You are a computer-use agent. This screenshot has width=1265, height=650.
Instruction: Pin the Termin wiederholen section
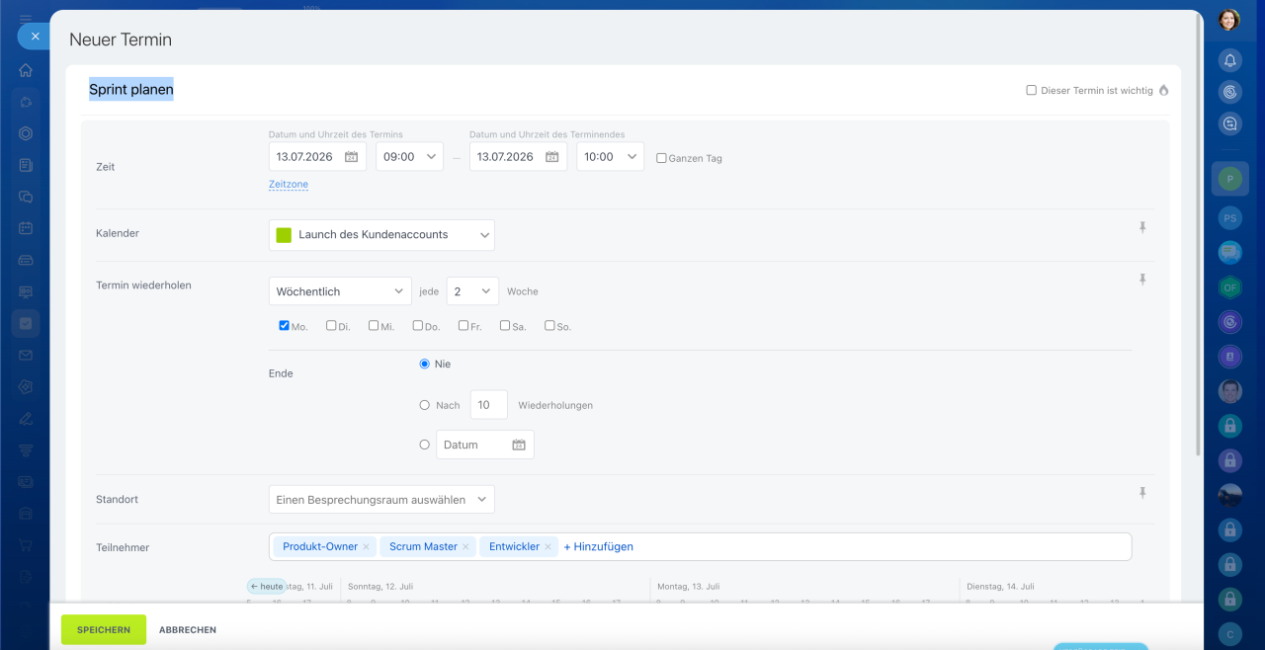click(1142, 280)
